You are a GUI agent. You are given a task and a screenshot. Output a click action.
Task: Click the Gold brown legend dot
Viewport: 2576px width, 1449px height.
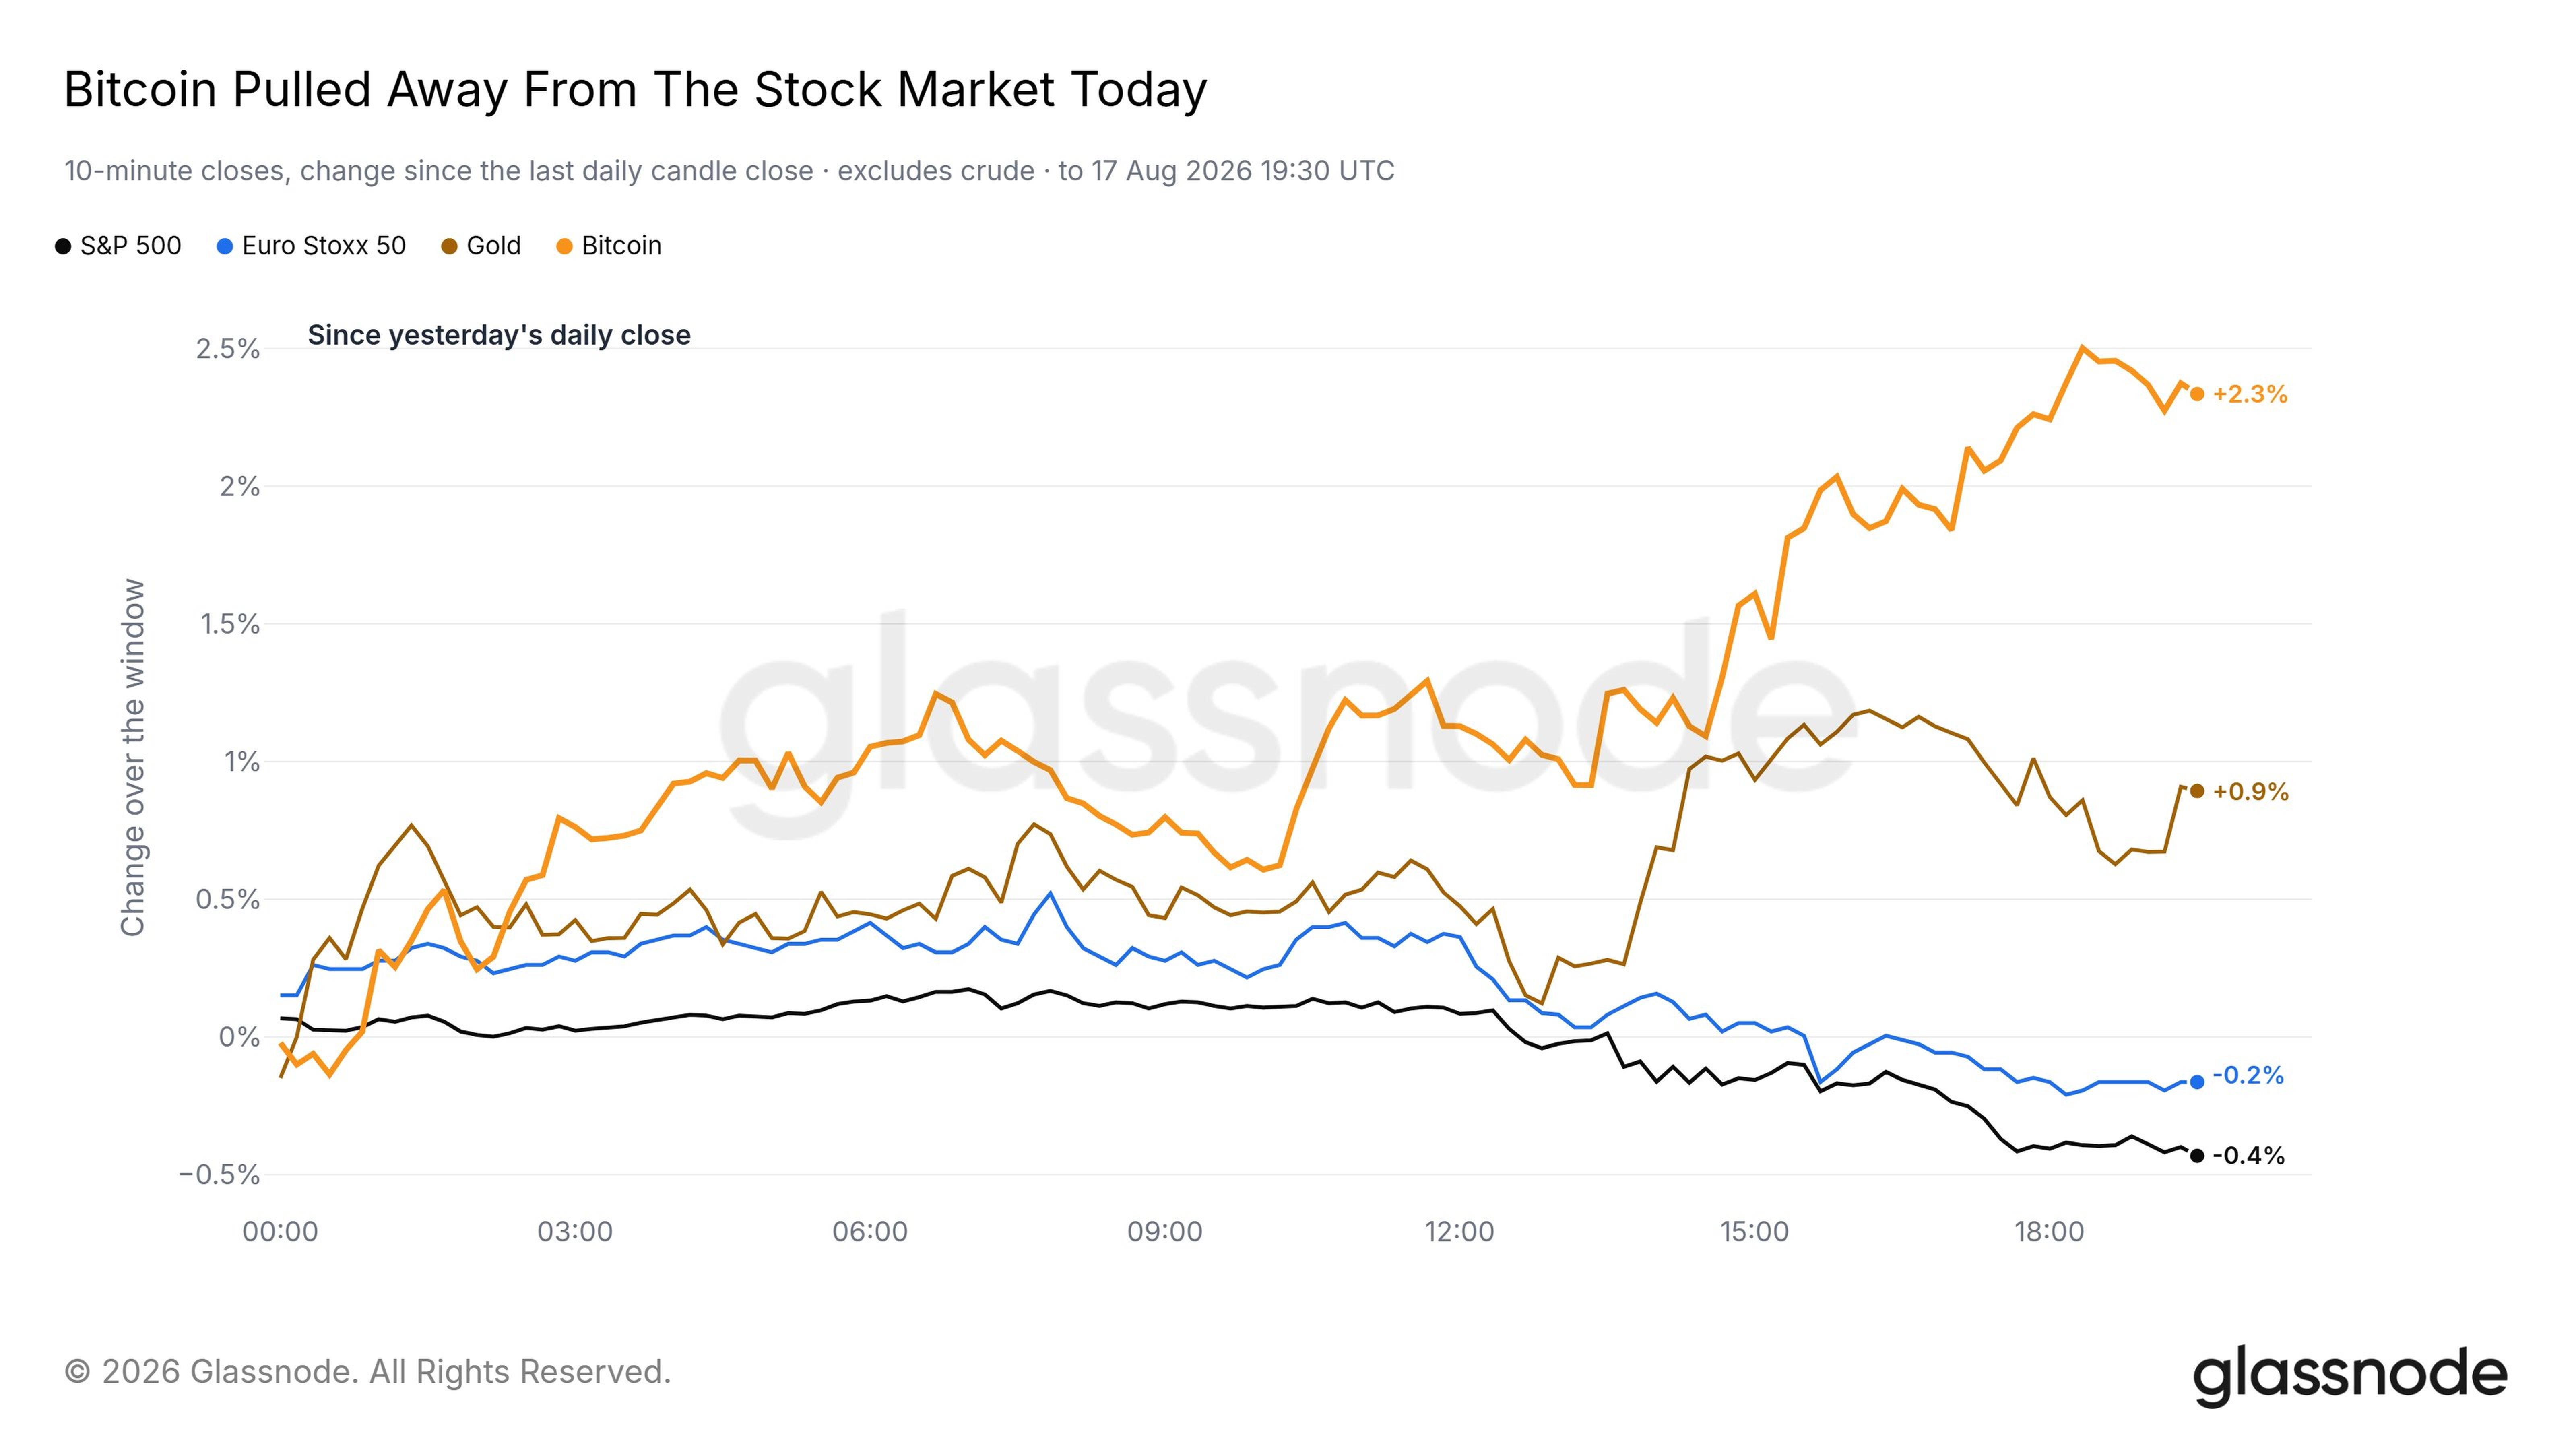[449, 246]
